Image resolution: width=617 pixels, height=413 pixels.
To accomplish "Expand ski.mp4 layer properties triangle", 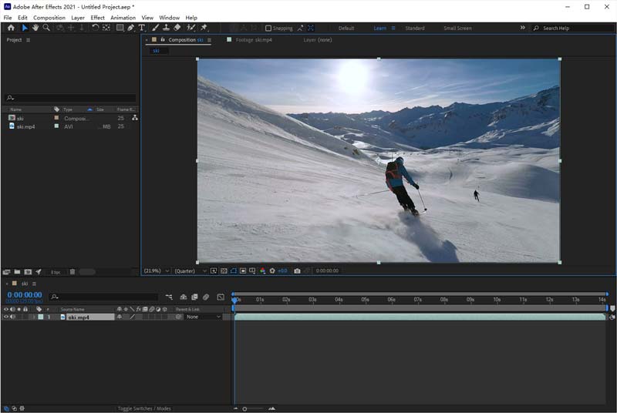I will pos(34,317).
